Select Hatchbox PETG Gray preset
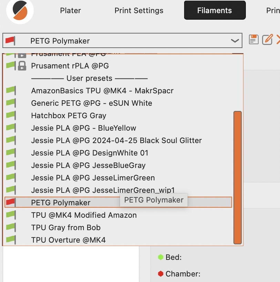Image resolution: width=280 pixels, height=282 pixels. 69,115
